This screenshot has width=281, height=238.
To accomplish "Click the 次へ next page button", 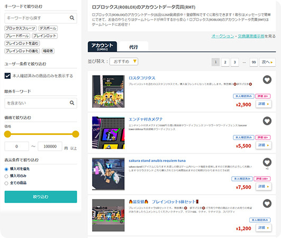I will tap(267, 62).
